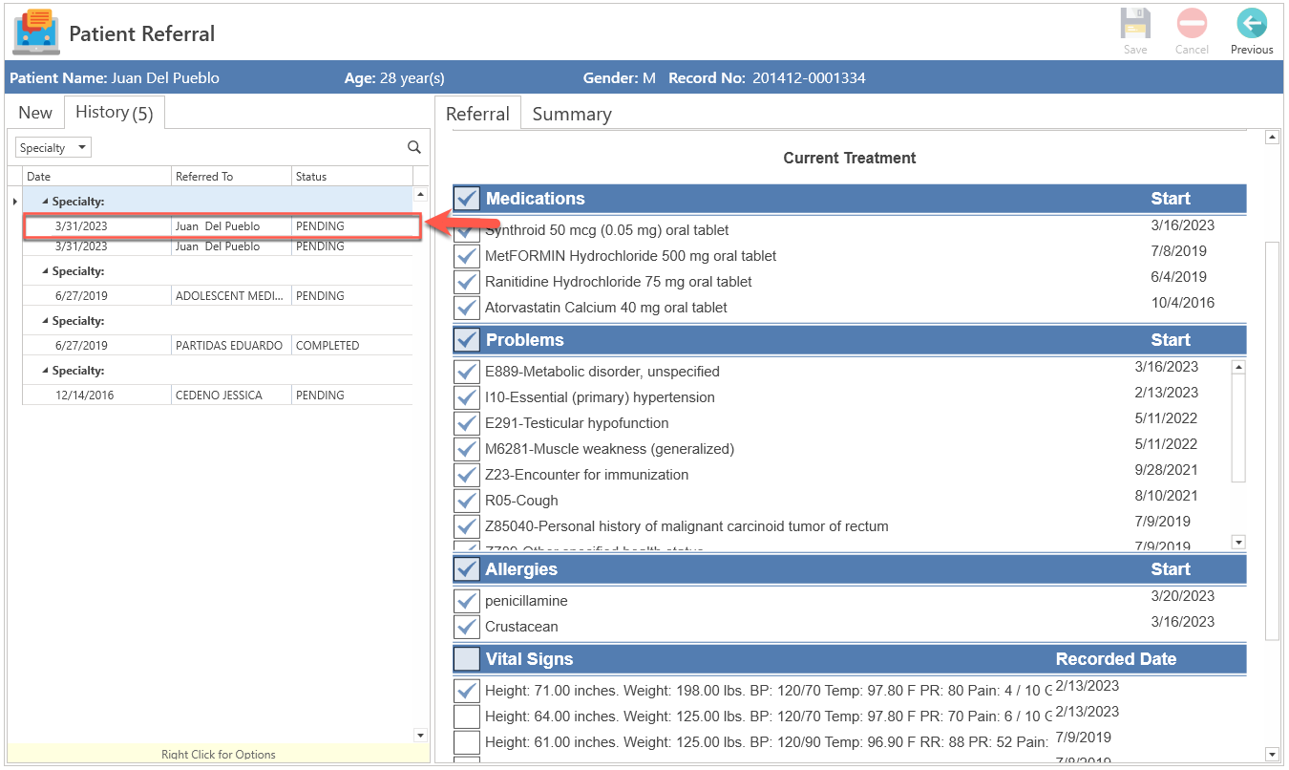
Task: Collapse the Specialty group above CEDENO JESSICA row
Action: [45, 371]
